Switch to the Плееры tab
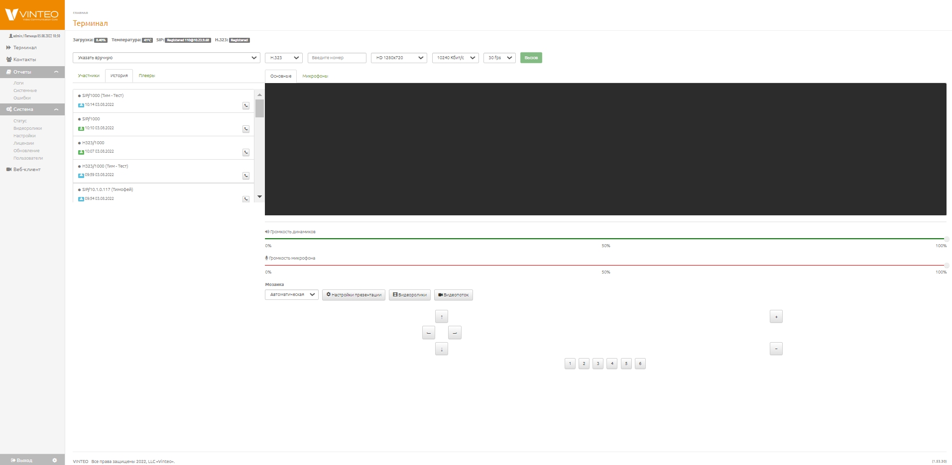 click(147, 76)
